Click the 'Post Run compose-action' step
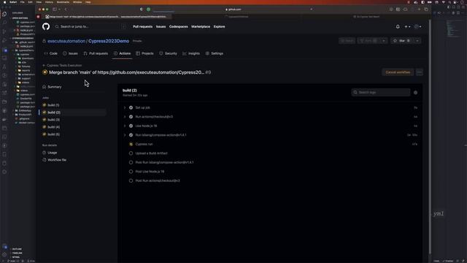The image size is (467, 263). point(271,162)
